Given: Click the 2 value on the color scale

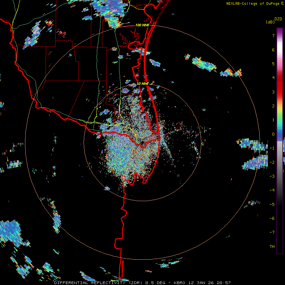Looking at the screenshot, I should click(273, 106).
